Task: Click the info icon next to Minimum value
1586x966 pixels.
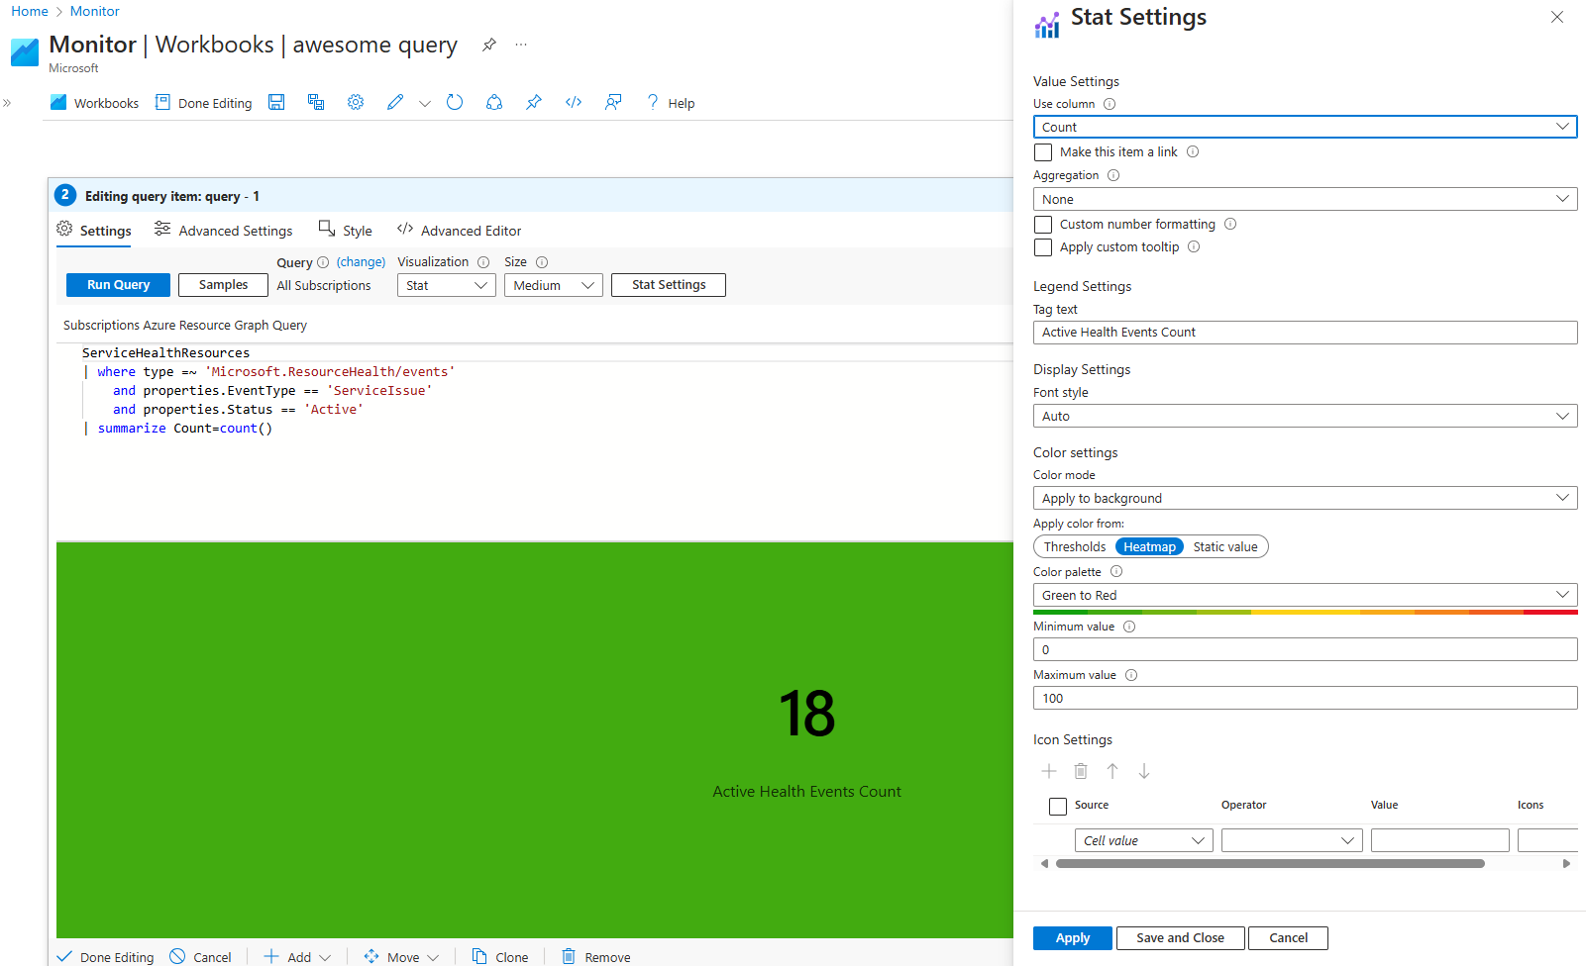Action: (x=1129, y=627)
